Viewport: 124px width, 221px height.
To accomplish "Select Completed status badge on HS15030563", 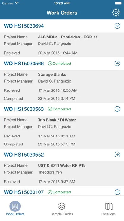I will 59,109.
